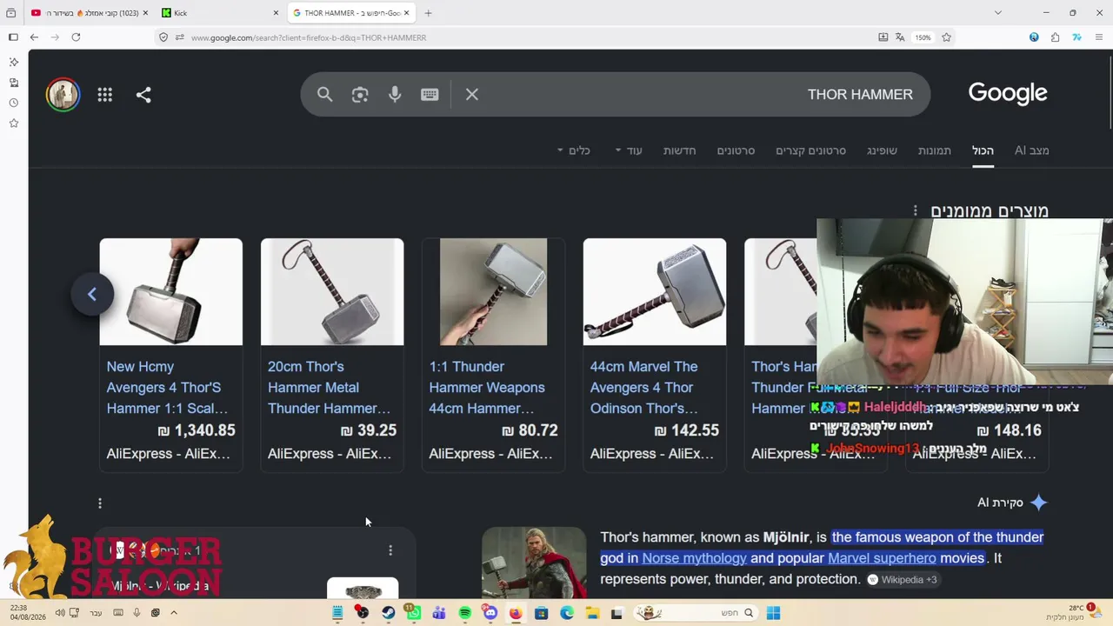1113x626 pixels.
Task: Expand the Tools (כלים) dropdown
Action: (x=574, y=150)
